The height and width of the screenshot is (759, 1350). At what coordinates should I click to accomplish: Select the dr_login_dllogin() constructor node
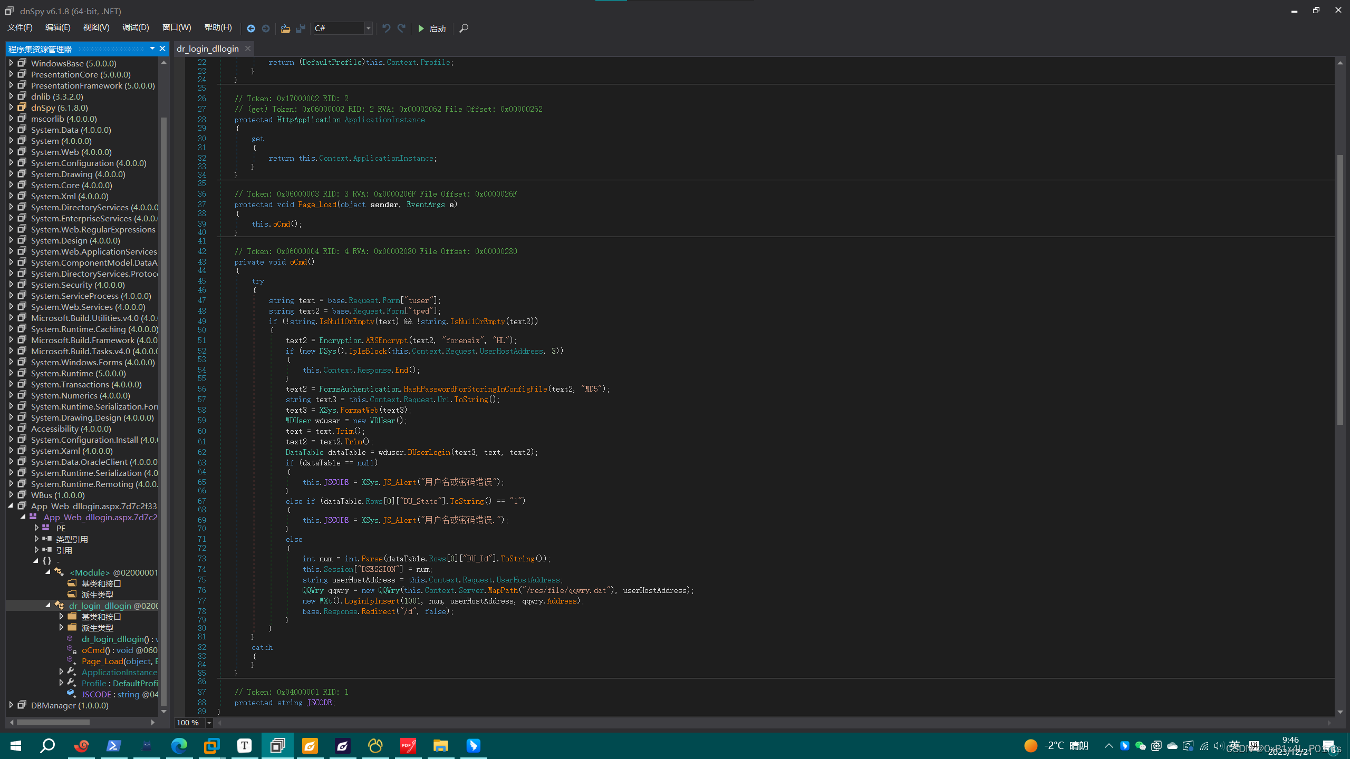pos(119,639)
